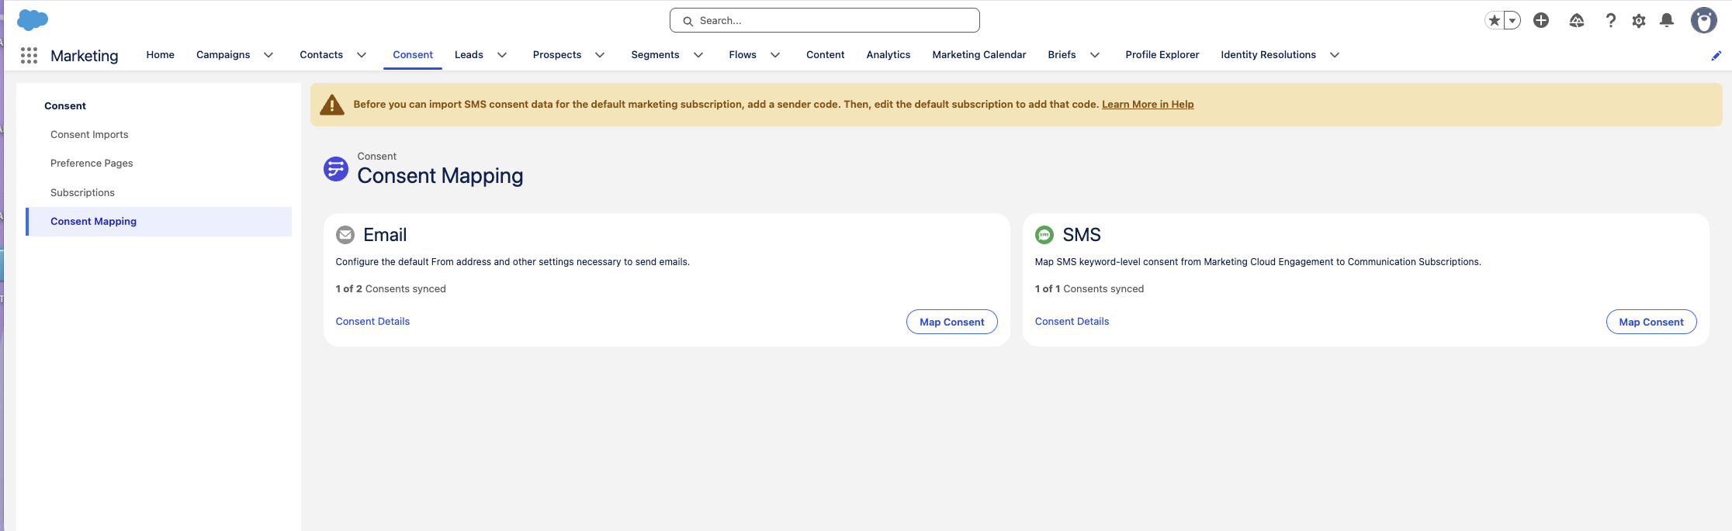Click the Consent Mapping header icon
1732x531 pixels.
(336, 168)
